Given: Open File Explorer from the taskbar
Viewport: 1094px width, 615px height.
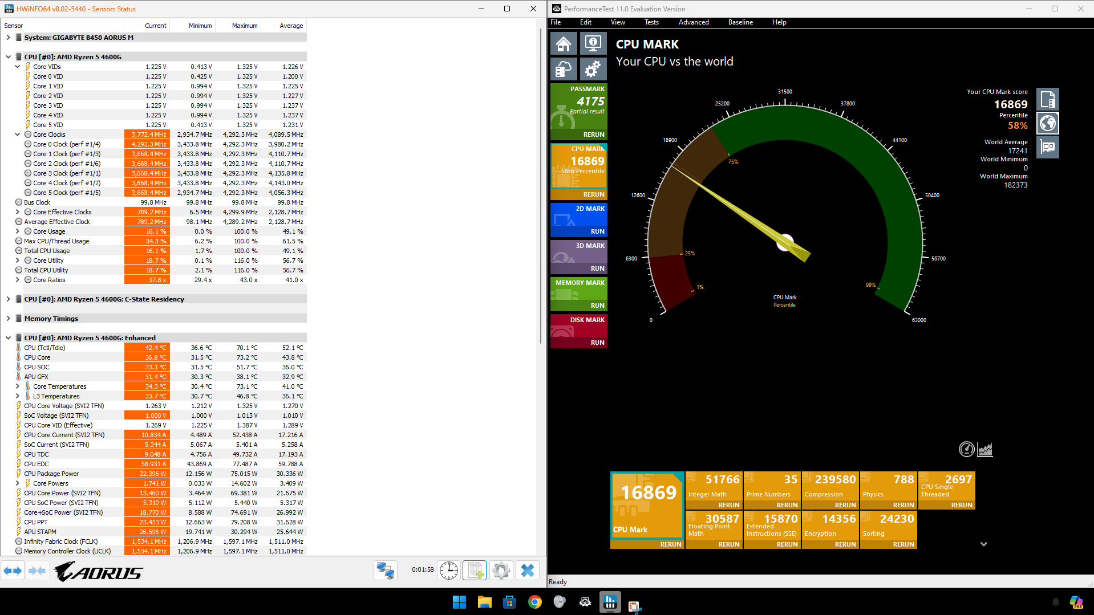Looking at the screenshot, I should pyautogui.click(x=485, y=602).
